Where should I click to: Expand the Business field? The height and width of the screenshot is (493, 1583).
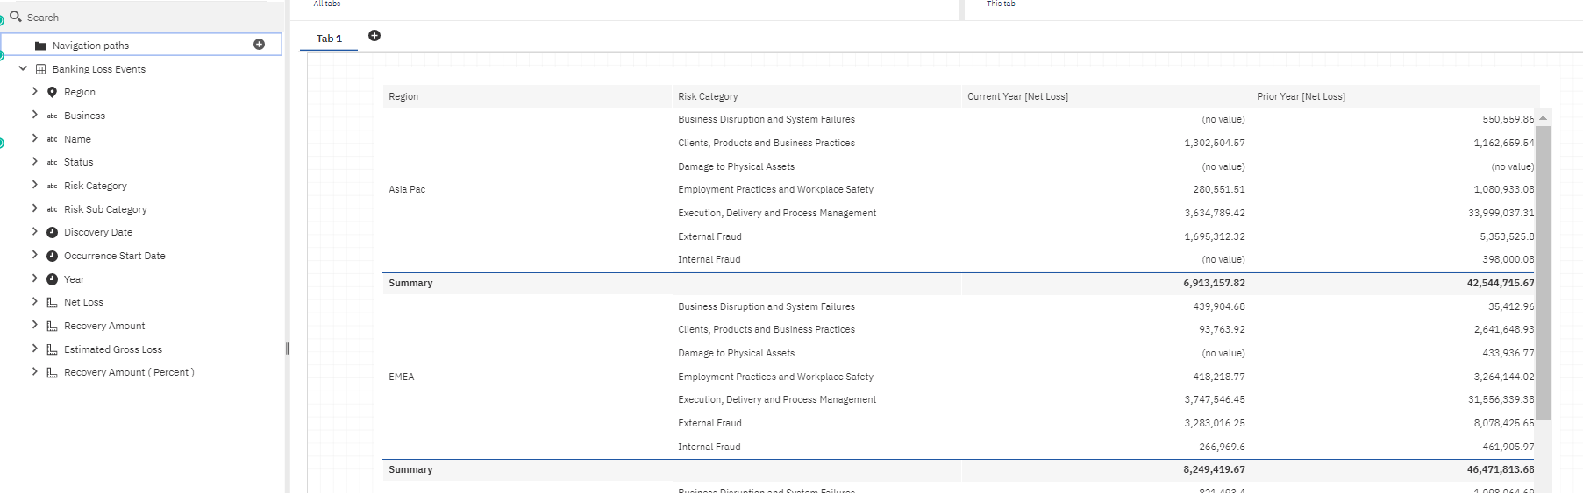coord(35,115)
